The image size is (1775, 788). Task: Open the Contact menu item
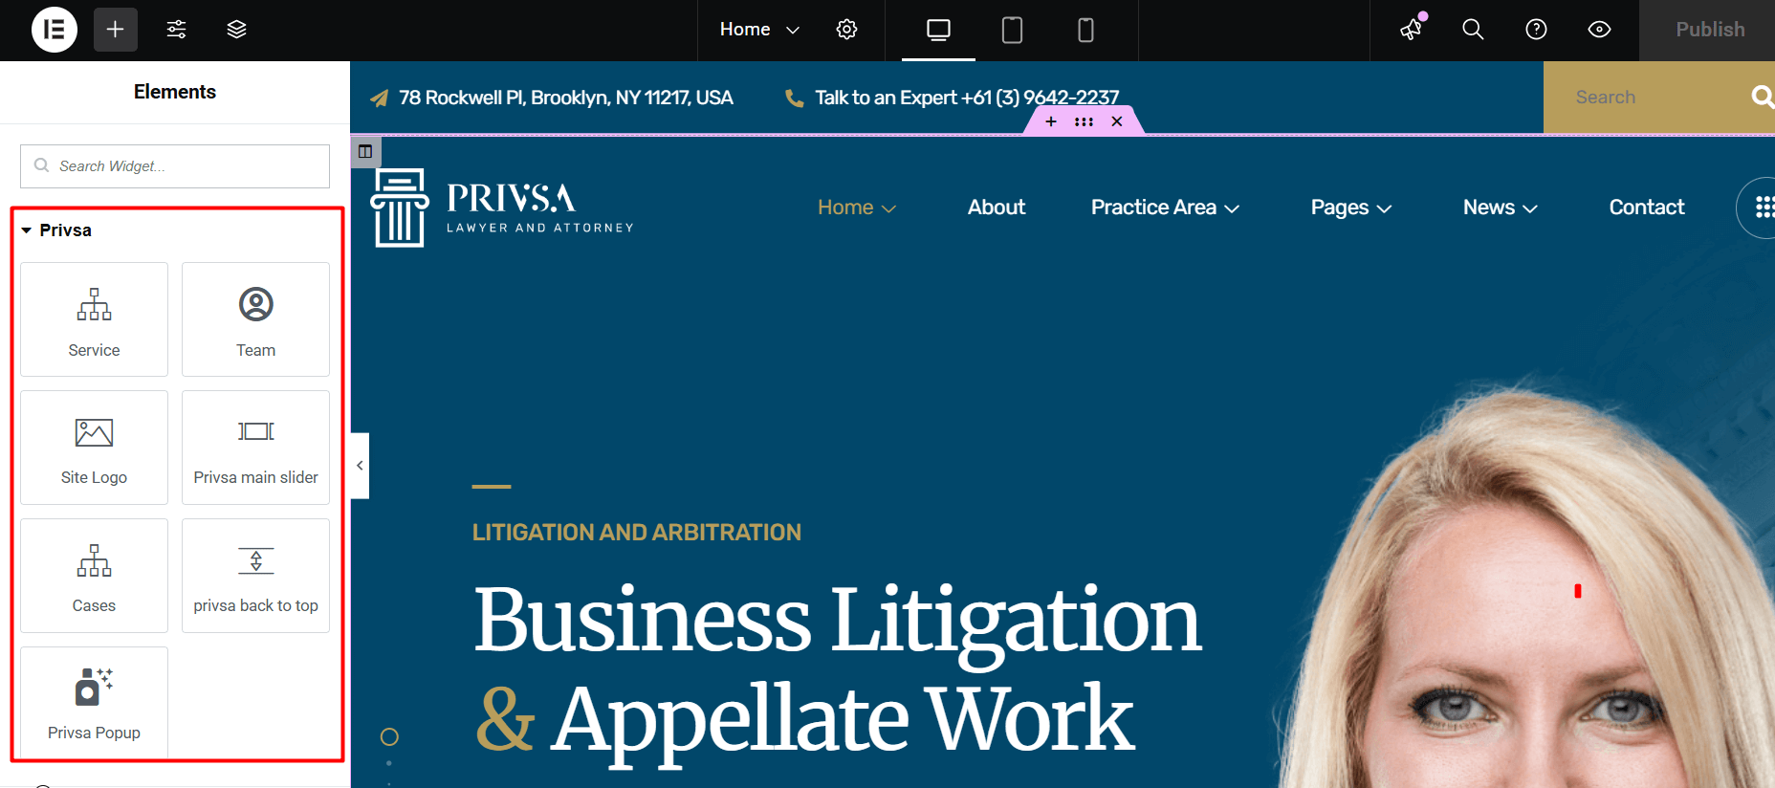[1647, 208]
